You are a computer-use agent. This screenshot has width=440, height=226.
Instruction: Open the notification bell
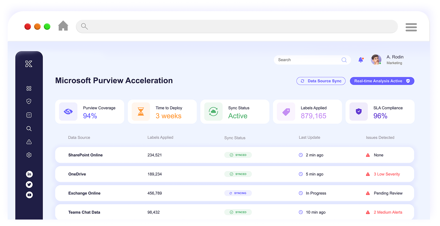point(360,60)
